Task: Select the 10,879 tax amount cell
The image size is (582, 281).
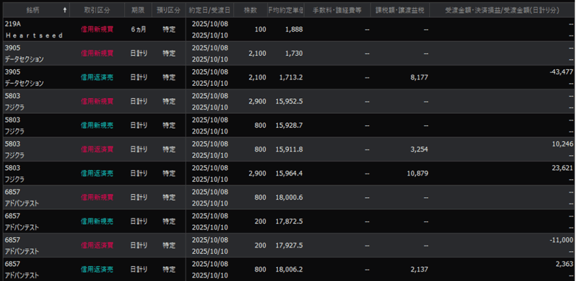Action: [x=416, y=173]
